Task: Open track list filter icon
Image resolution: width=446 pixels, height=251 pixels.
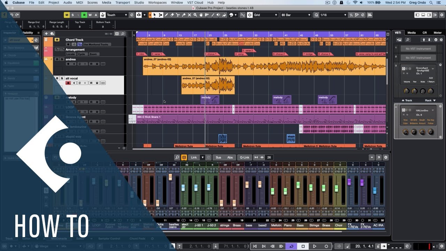Action: click(x=117, y=33)
